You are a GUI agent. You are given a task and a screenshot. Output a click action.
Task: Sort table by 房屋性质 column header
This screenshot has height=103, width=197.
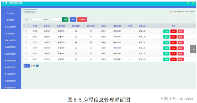61,26
